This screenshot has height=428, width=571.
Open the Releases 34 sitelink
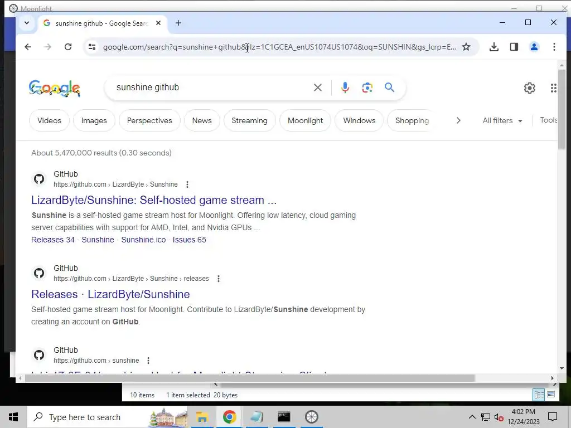click(53, 240)
